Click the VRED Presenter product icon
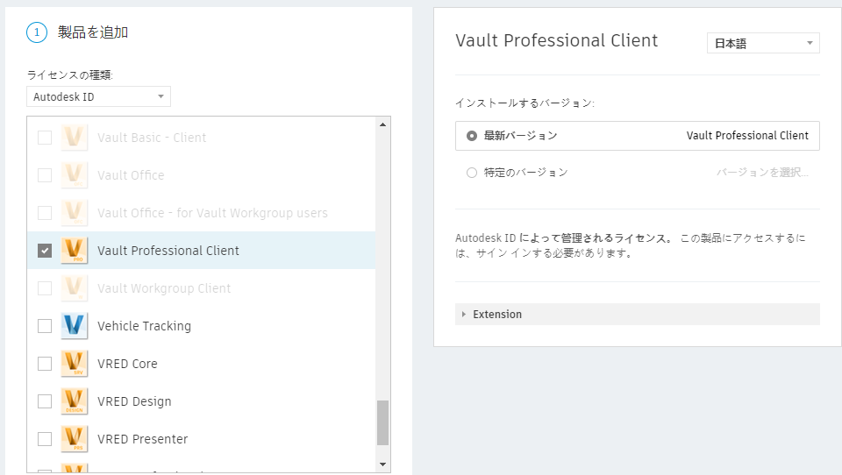842x475 pixels. coord(74,439)
